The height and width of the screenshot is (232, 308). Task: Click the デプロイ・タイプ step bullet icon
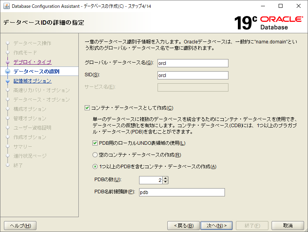[8, 62]
